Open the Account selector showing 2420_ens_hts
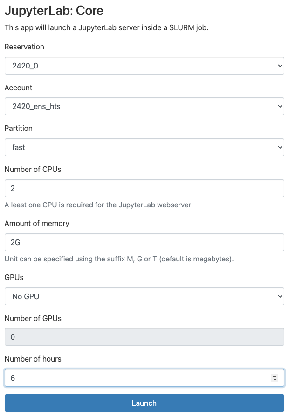The width and height of the screenshot is (289, 417). point(140,106)
